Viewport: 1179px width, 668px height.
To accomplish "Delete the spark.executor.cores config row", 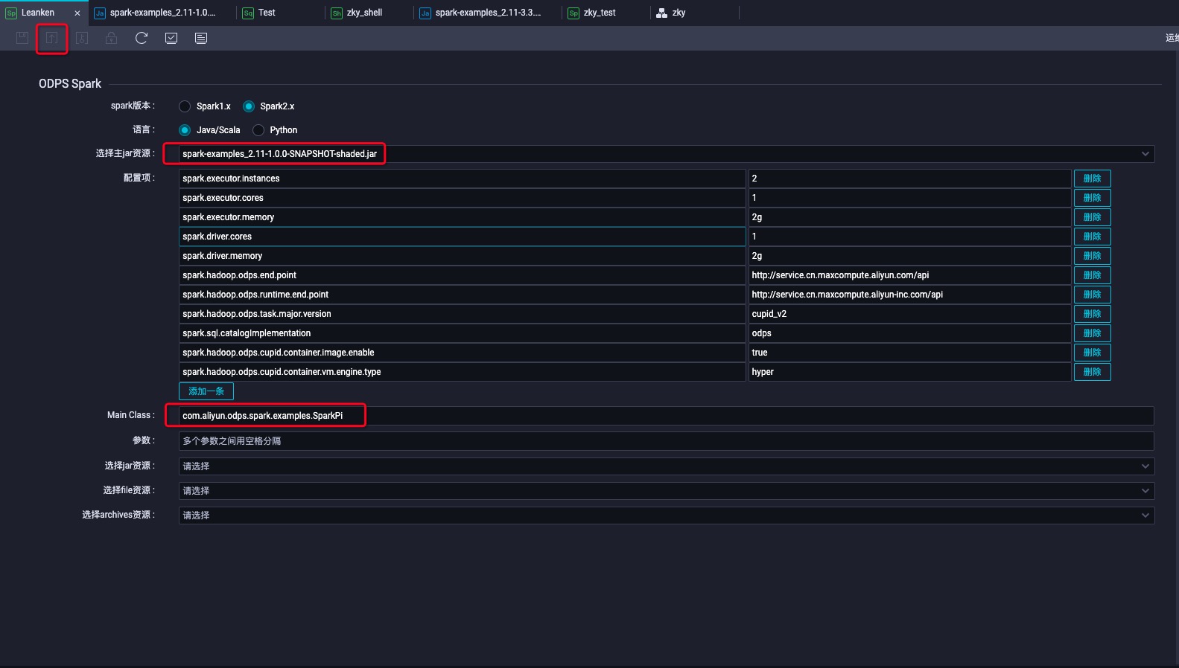I will (1092, 198).
